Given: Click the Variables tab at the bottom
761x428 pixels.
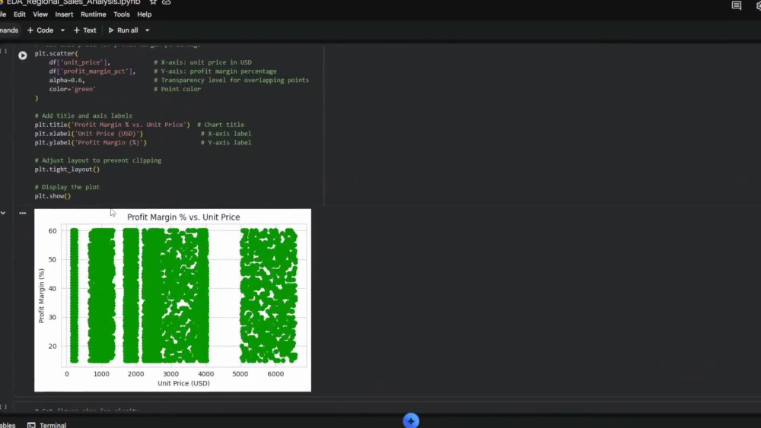Looking at the screenshot, I should click(x=8, y=425).
